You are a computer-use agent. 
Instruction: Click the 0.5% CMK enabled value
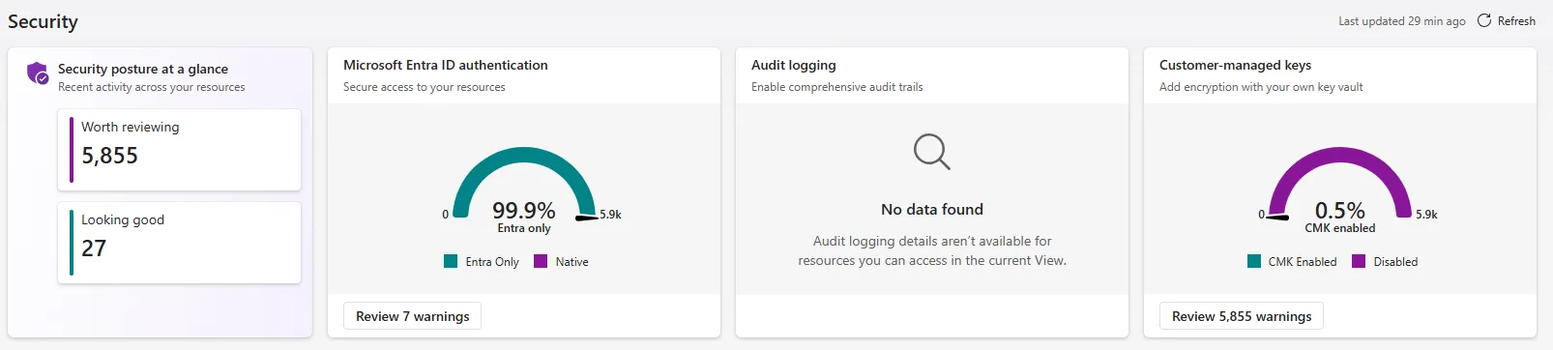pyautogui.click(x=1340, y=211)
